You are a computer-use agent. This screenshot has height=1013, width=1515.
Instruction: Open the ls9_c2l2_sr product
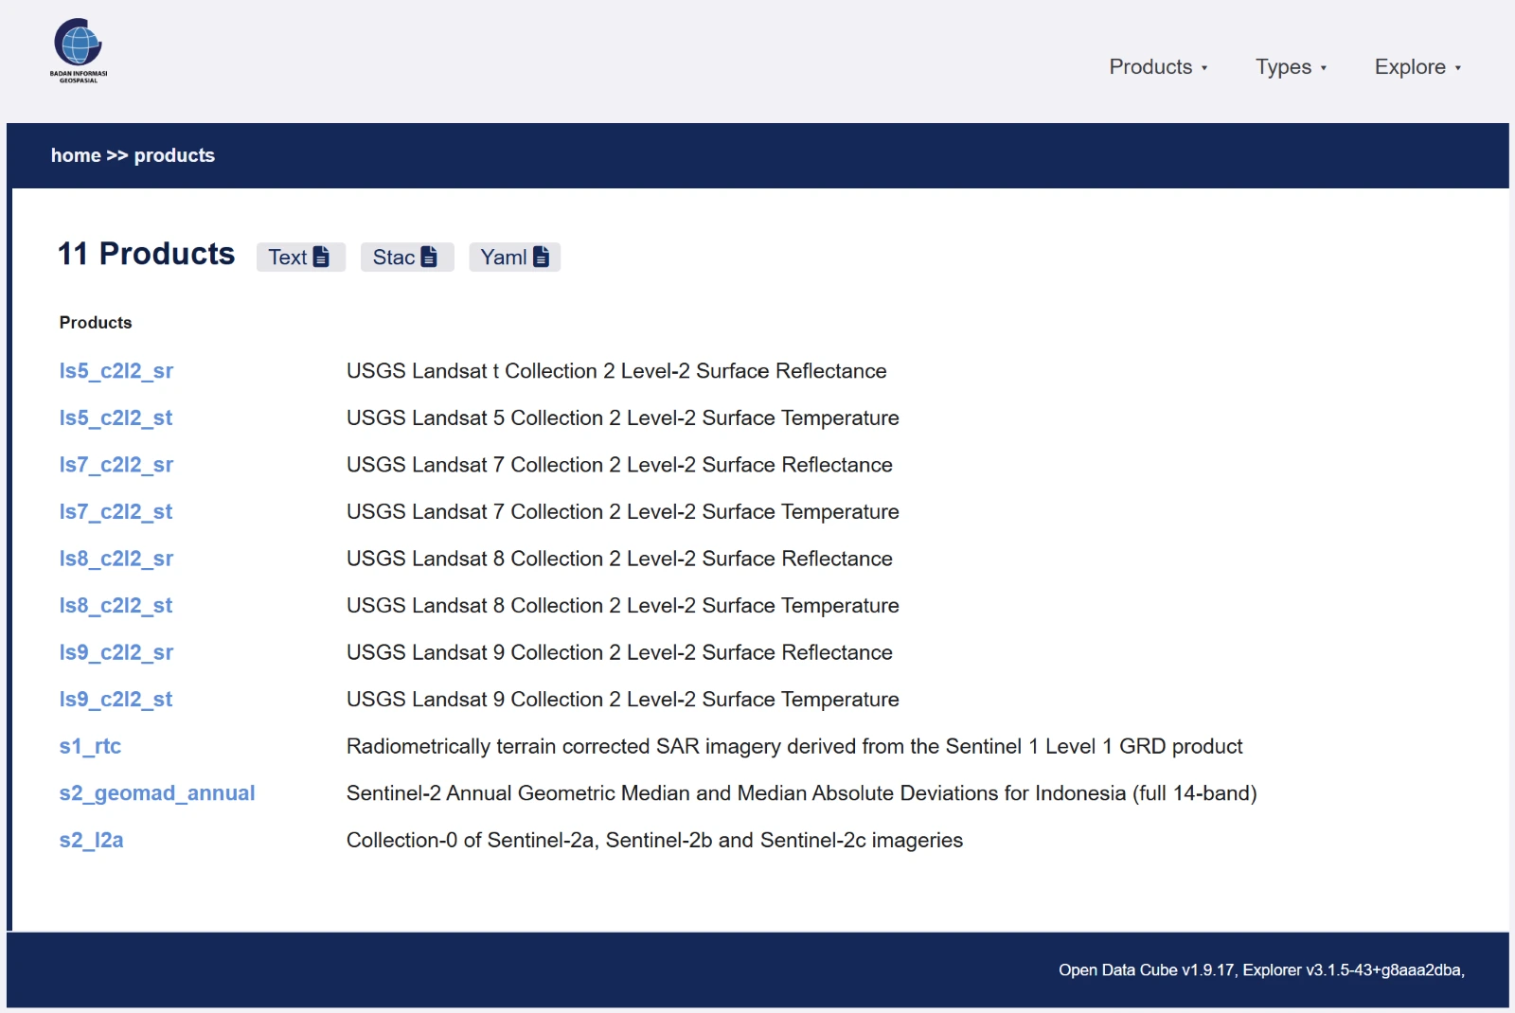pos(116,652)
